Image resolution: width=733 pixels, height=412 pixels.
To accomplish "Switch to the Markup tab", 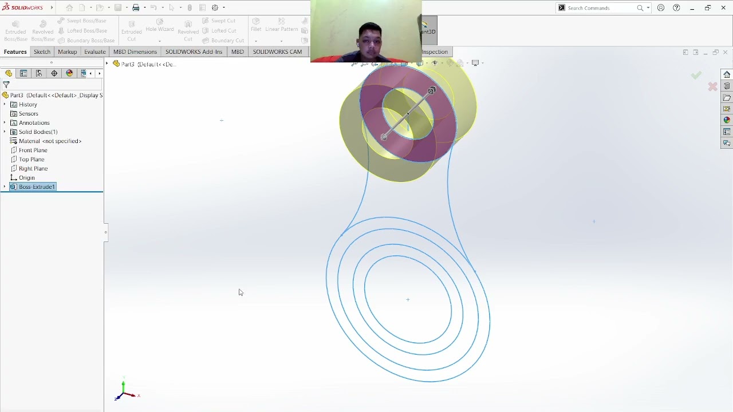I will [67, 51].
